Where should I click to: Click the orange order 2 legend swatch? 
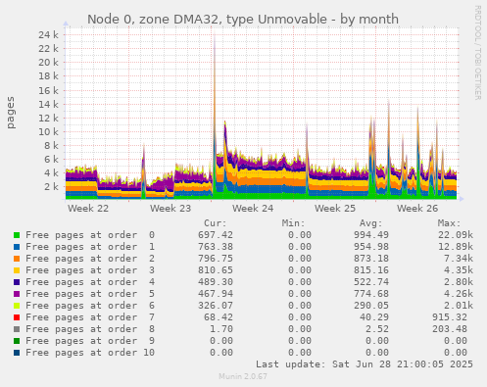[x=17, y=259]
